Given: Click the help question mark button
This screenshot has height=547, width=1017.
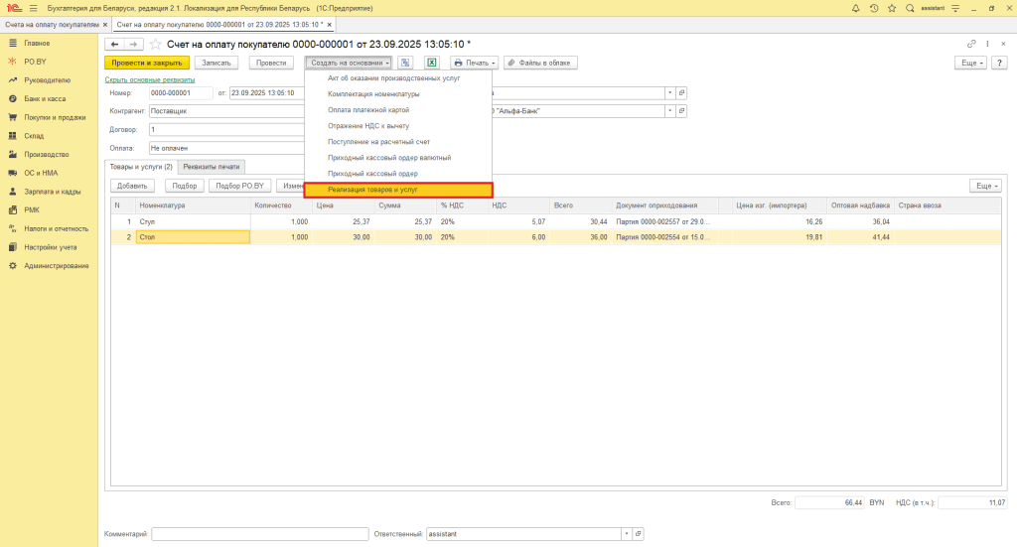Looking at the screenshot, I should pyautogui.click(x=999, y=63).
